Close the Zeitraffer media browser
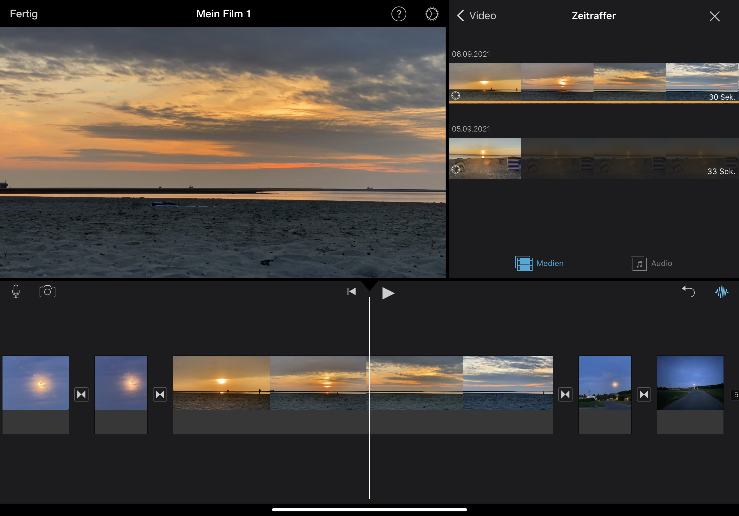 [714, 16]
